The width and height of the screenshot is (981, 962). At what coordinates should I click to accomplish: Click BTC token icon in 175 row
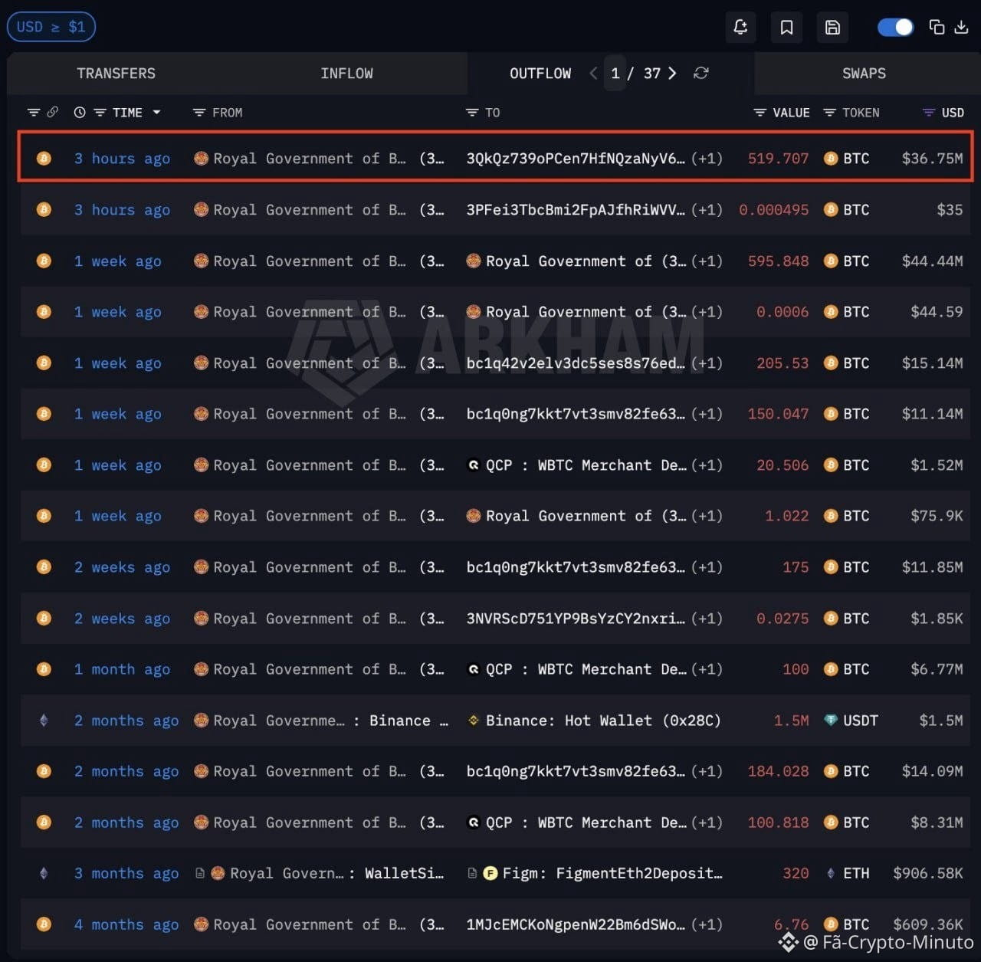click(830, 567)
